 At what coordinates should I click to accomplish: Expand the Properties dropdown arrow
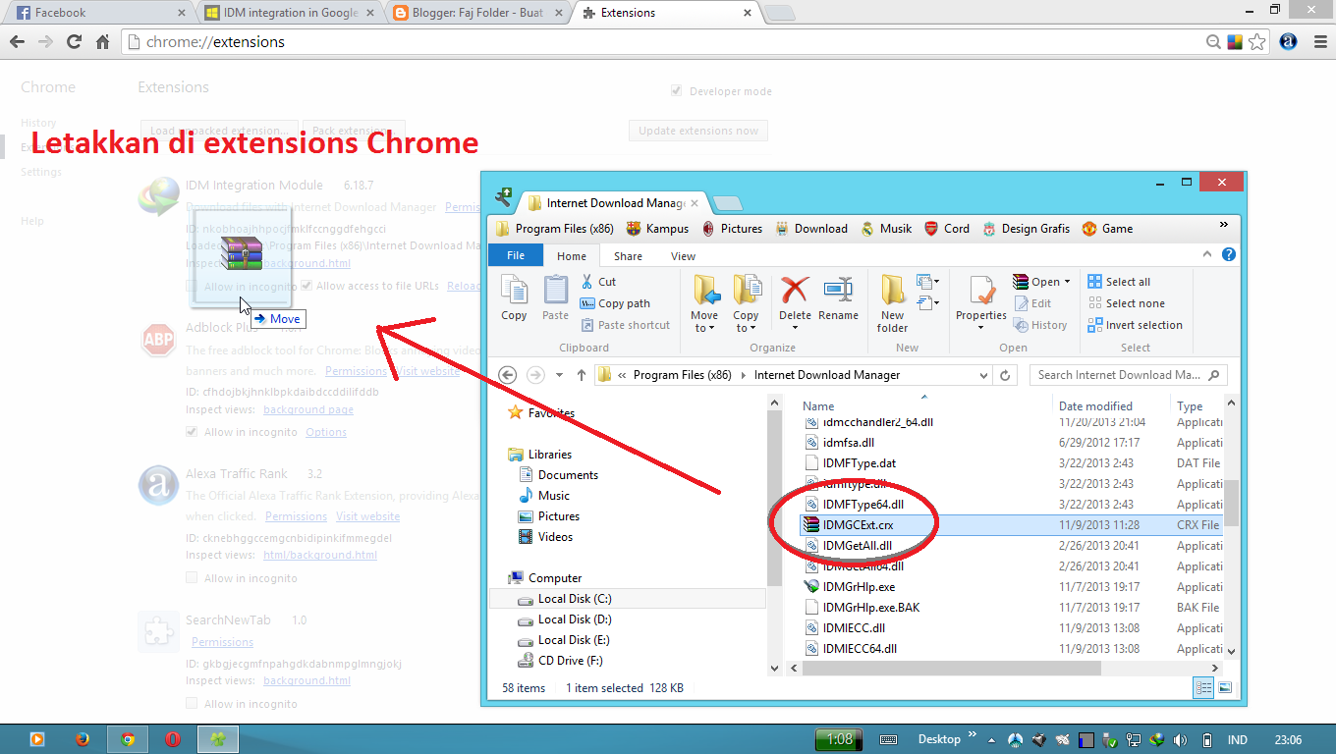click(x=980, y=328)
